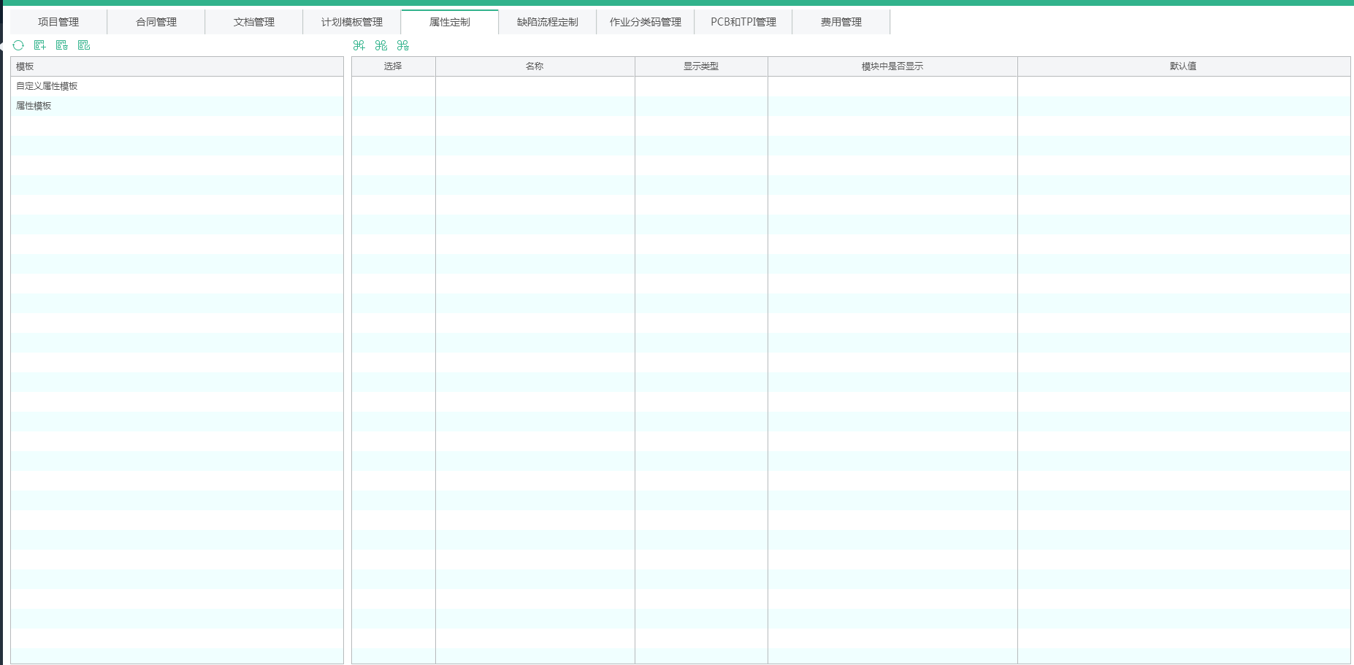This screenshot has height=665, width=1354.
Task: Click the 选择 column header
Action: click(394, 66)
